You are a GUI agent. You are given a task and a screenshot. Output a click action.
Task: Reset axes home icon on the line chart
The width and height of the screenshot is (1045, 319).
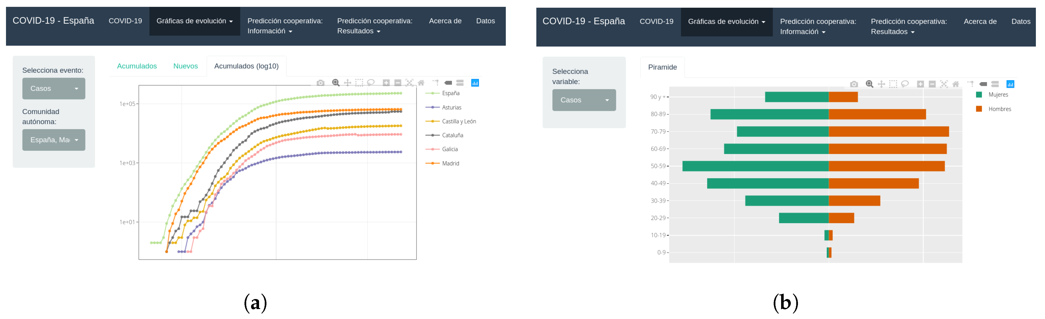pyautogui.click(x=421, y=83)
